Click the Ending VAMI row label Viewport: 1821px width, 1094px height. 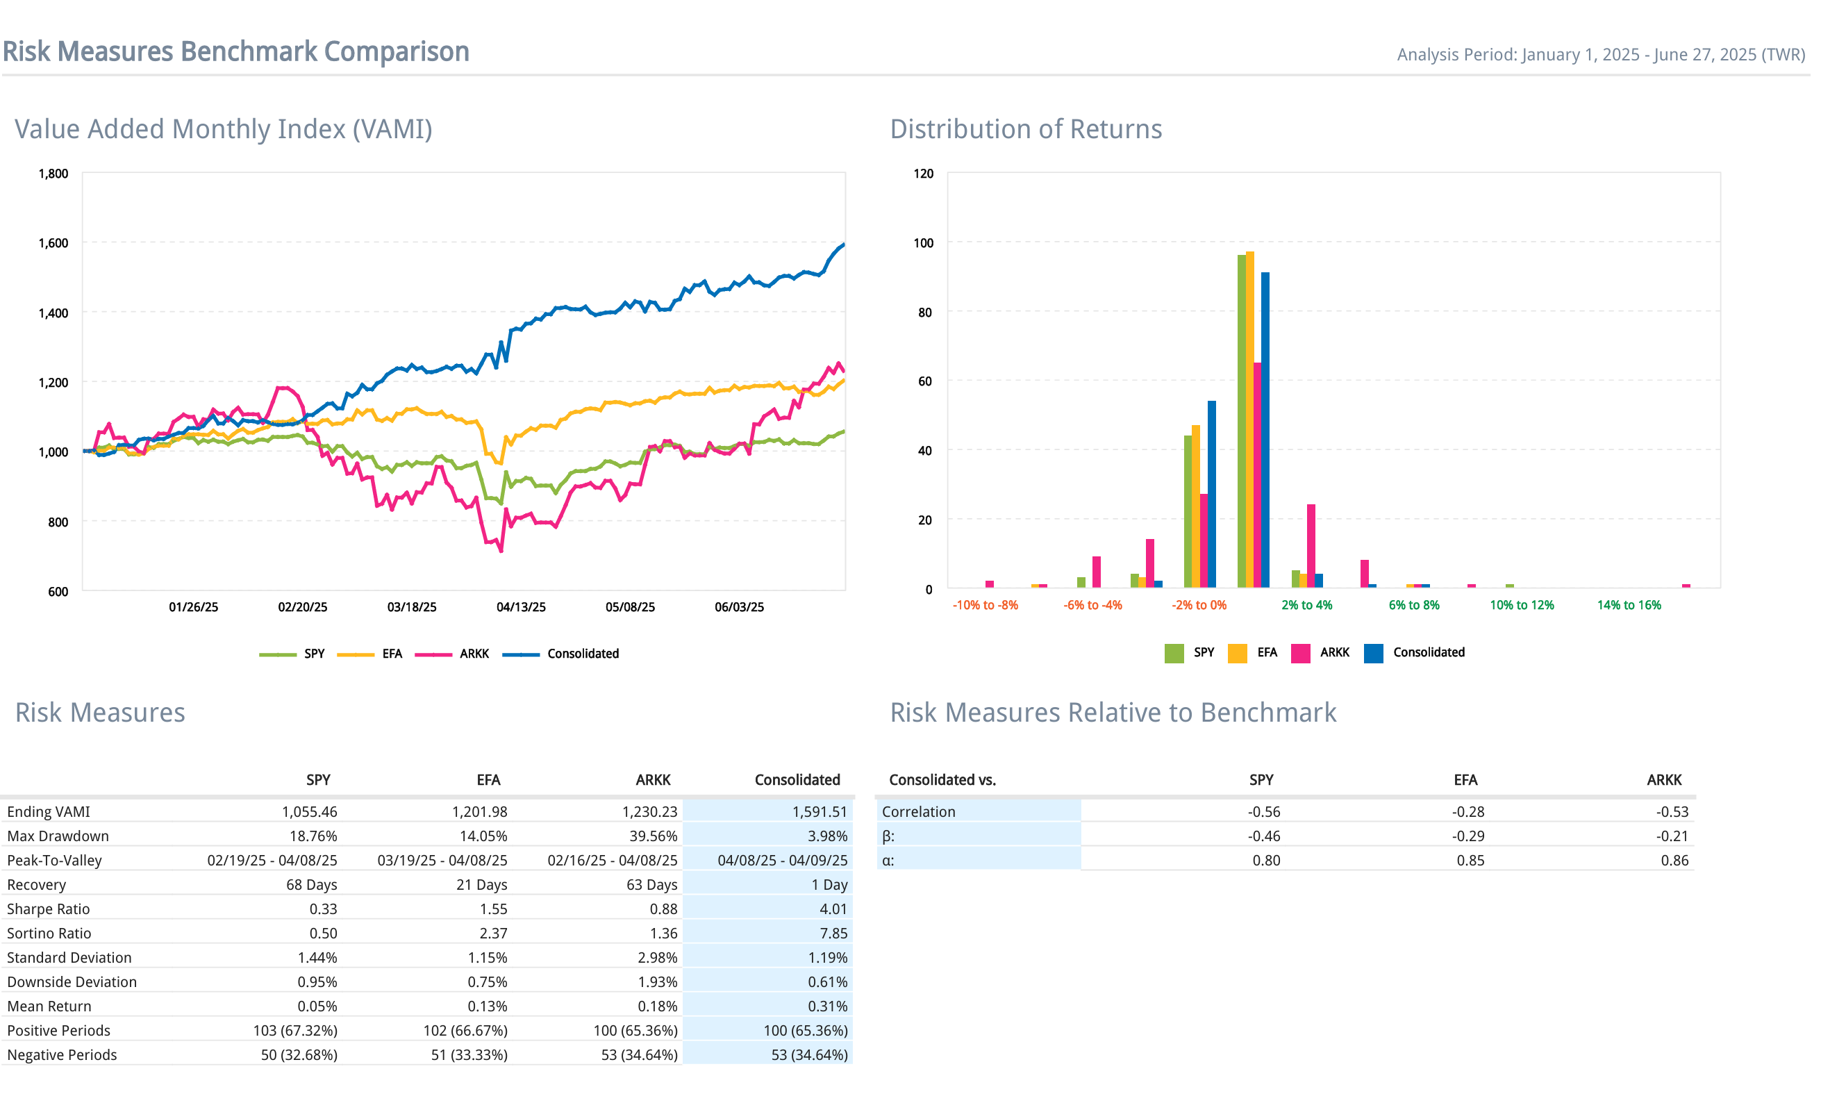(49, 812)
